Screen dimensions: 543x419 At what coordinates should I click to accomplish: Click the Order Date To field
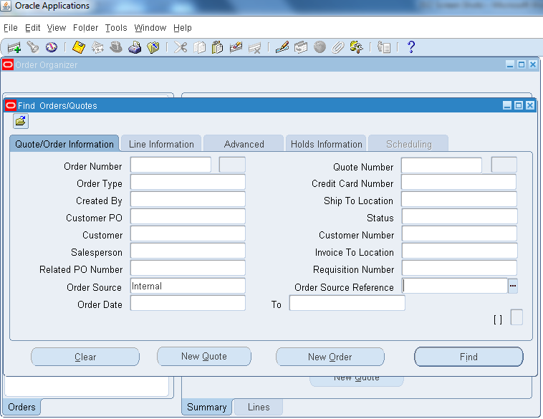coord(347,304)
